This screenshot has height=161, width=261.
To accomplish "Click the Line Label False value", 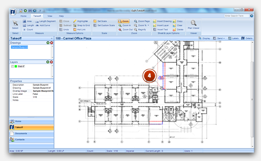I will click(x=35, y=94).
